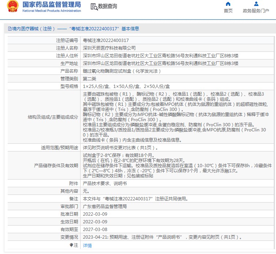
Task: Click 变更情况 entry dated 2023-04-21
Action: (162, 237)
